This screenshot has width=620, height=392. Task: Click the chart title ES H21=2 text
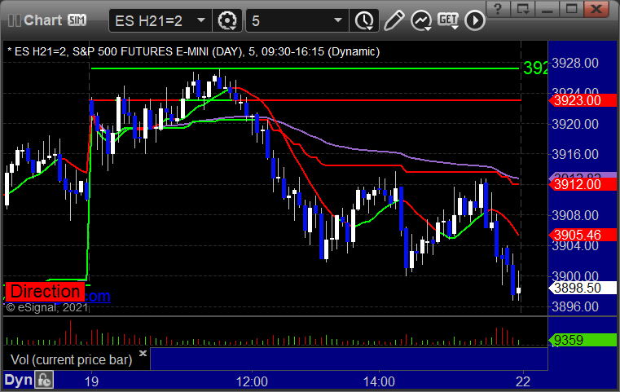194,51
